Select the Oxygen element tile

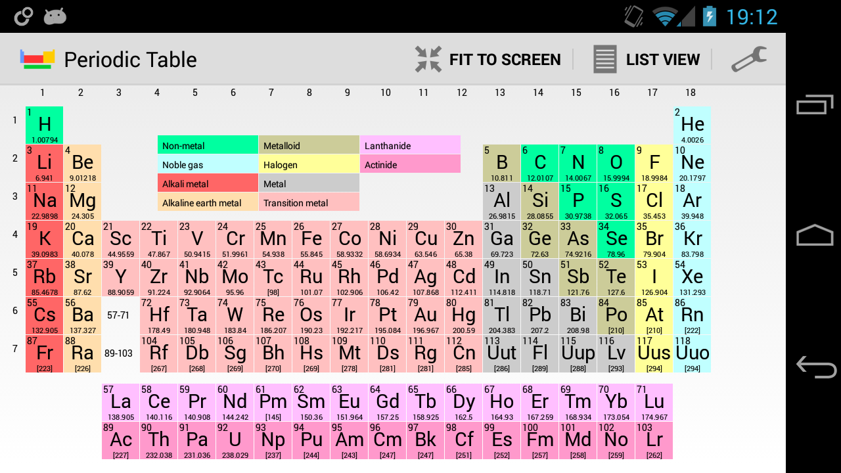pos(615,163)
